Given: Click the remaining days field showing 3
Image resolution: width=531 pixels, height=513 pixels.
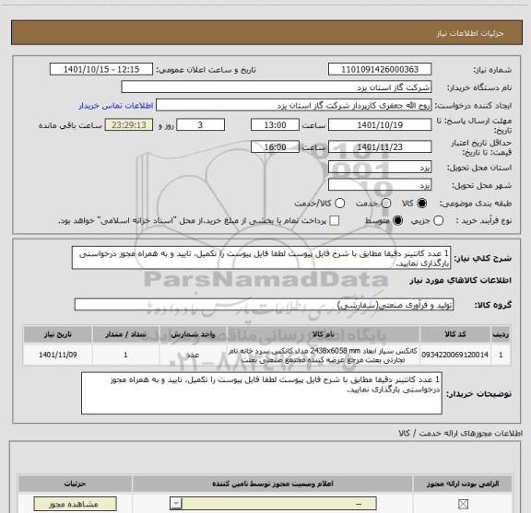Looking at the screenshot, I should point(200,125).
